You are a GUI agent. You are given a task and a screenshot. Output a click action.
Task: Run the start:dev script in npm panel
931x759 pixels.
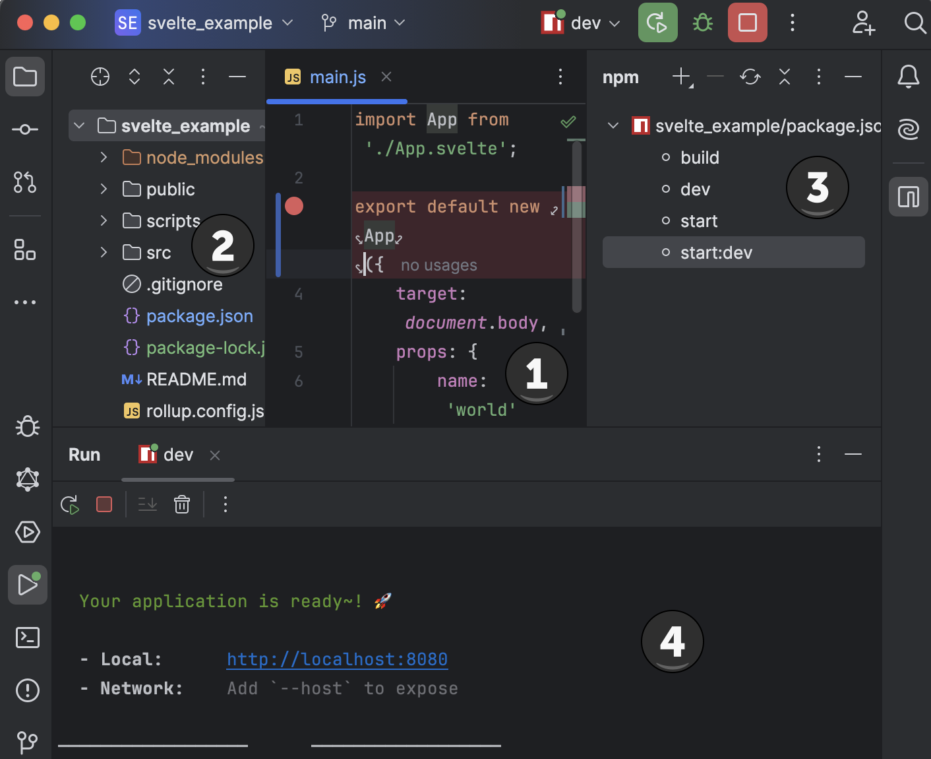pyautogui.click(x=717, y=252)
